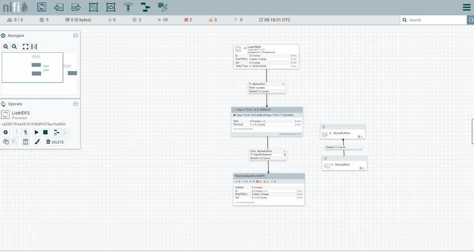Screen dimensions: 474x252
Task: Click the Funnel toolbar icon
Action: (128, 7)
